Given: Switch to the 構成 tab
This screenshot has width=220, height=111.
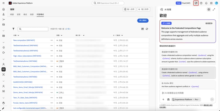Looking at the screenshot, I should [x=25, y=14].
